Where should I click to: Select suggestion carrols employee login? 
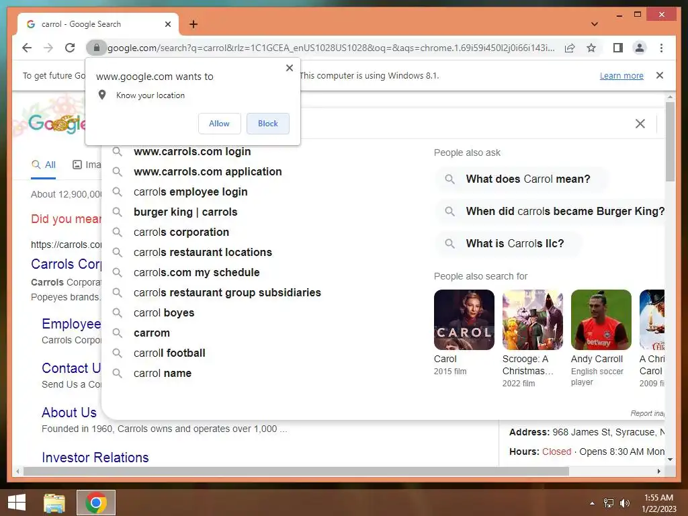coord(190,191)
